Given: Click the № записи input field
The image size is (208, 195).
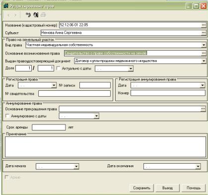Looking at the screenshot, I should [95, 85].
